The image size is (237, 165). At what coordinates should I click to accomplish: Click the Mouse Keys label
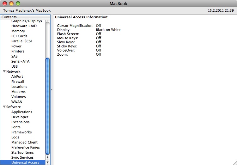[68, 38]
